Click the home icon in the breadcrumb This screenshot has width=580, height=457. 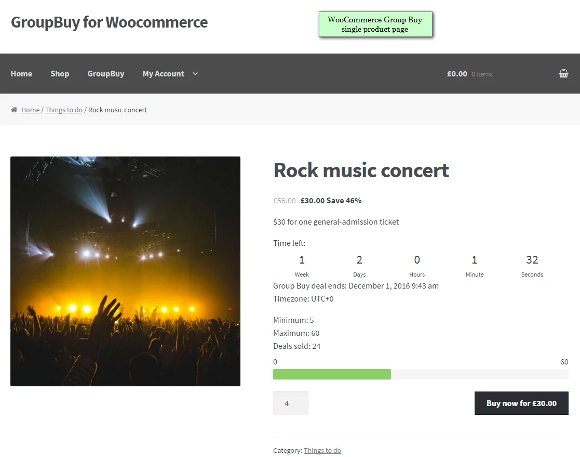coord(14,110)
